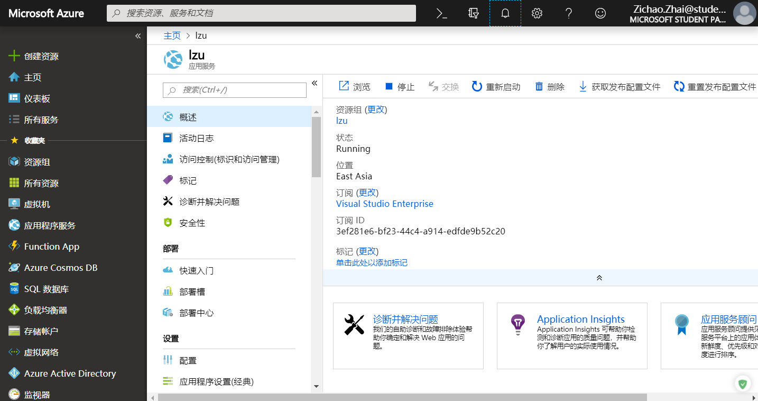The width and height of the screenshot is (758, 401).
Task: Send feedback via smiley icon
Action: [600, 13]
